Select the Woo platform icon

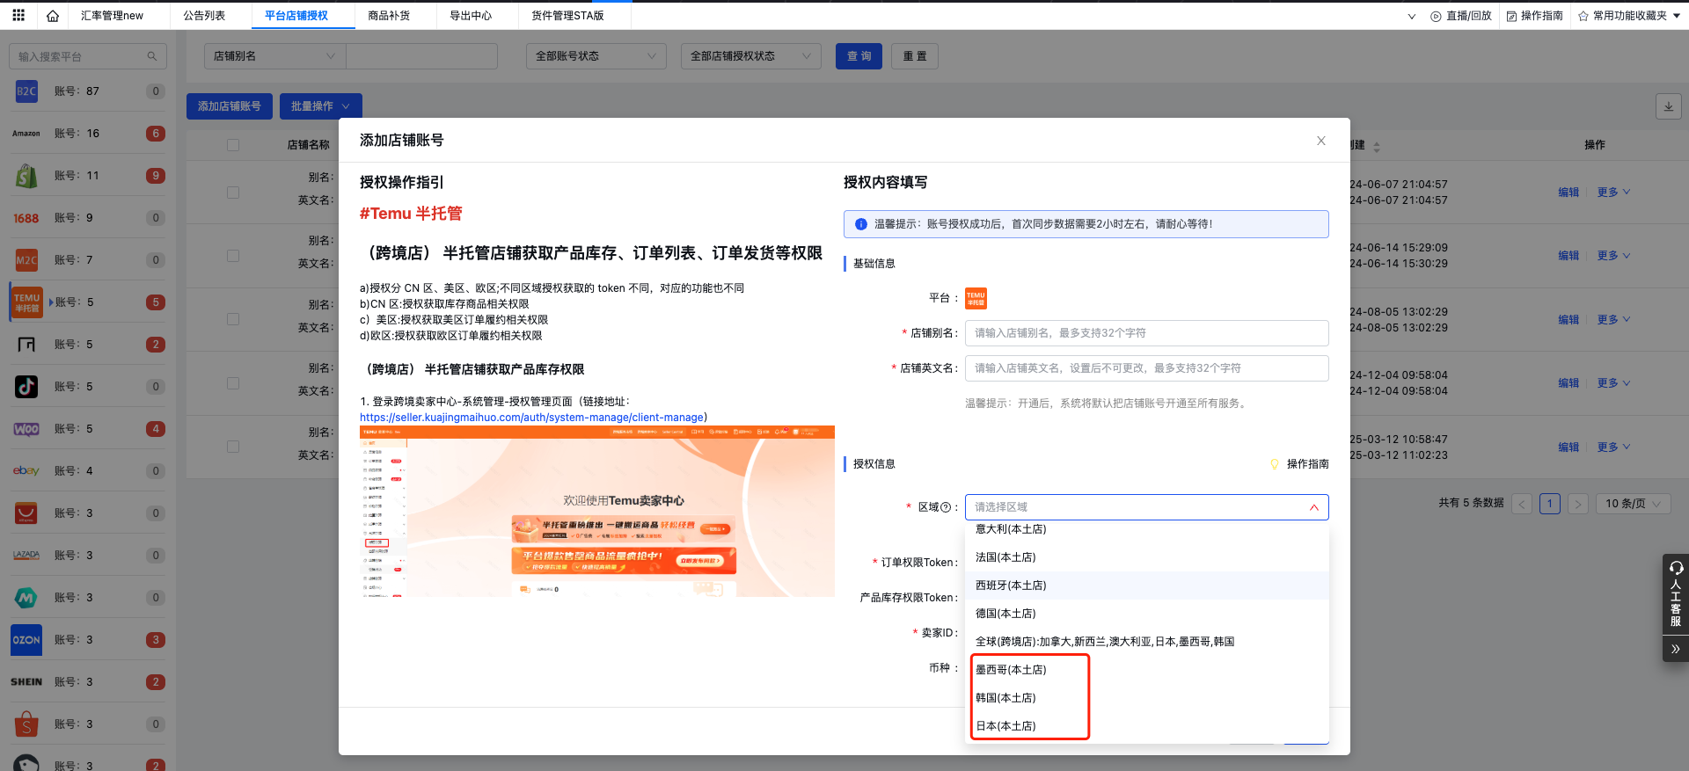tap(26, 429)
